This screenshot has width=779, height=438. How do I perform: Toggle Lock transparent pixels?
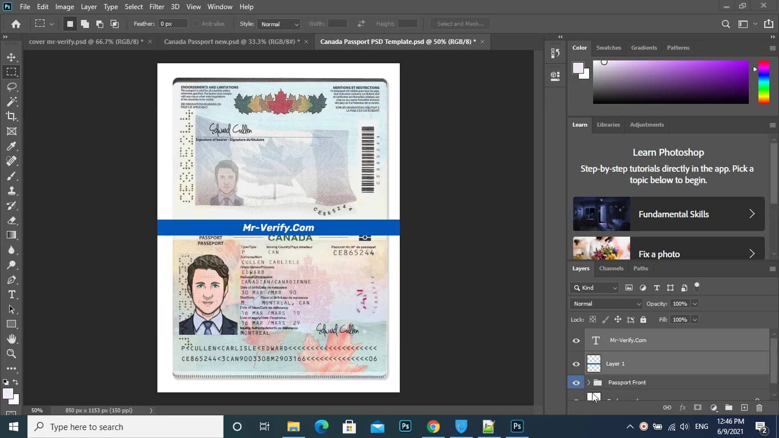[x=593, y=320]
